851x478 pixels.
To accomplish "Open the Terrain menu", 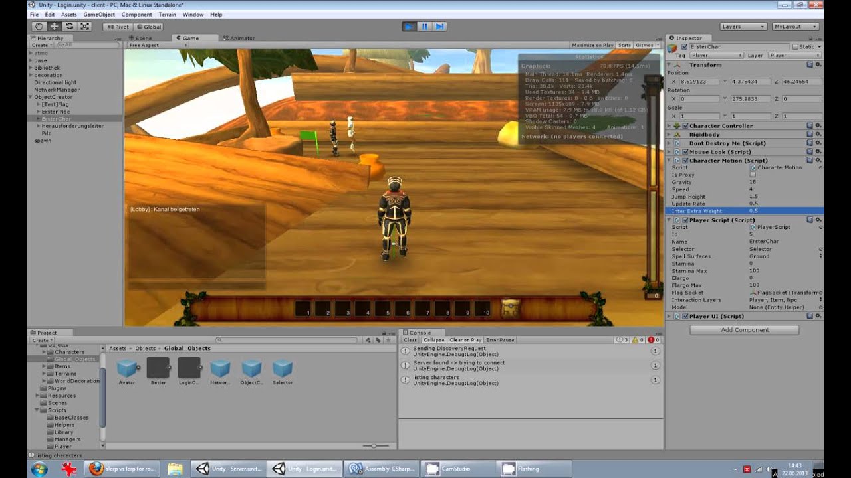I will [x=168, y=15].
